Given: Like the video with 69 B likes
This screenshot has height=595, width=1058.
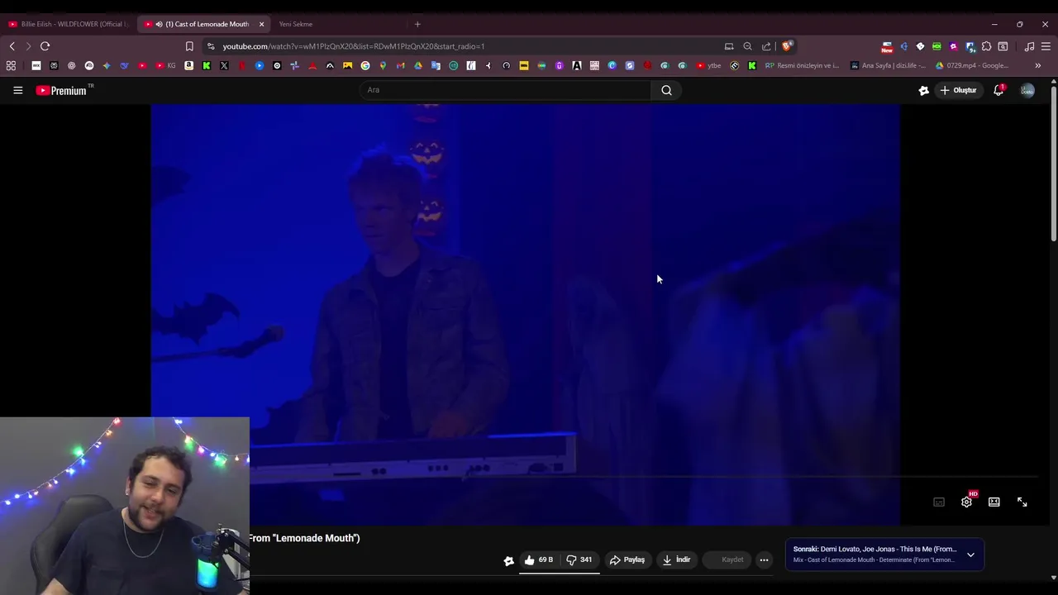Looking at the screenshot, I should [x=538, y=559].
